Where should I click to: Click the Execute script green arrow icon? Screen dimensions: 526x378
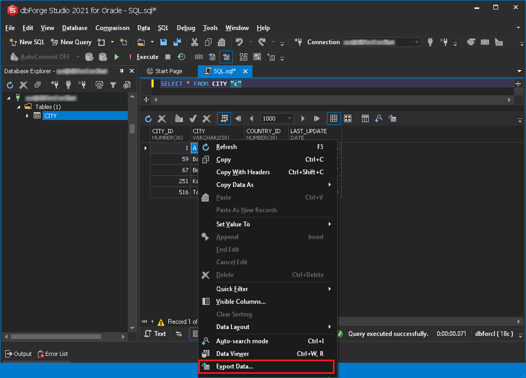click(x=116, y=56)
